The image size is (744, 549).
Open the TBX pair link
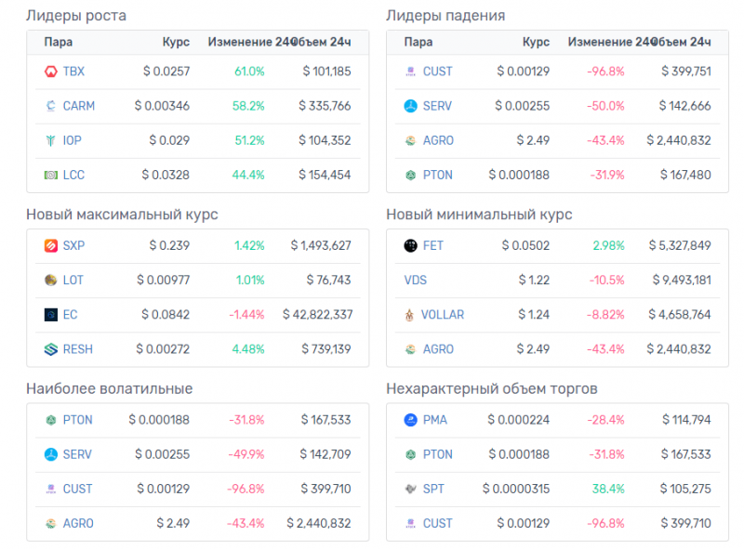(x=73, y=72)
